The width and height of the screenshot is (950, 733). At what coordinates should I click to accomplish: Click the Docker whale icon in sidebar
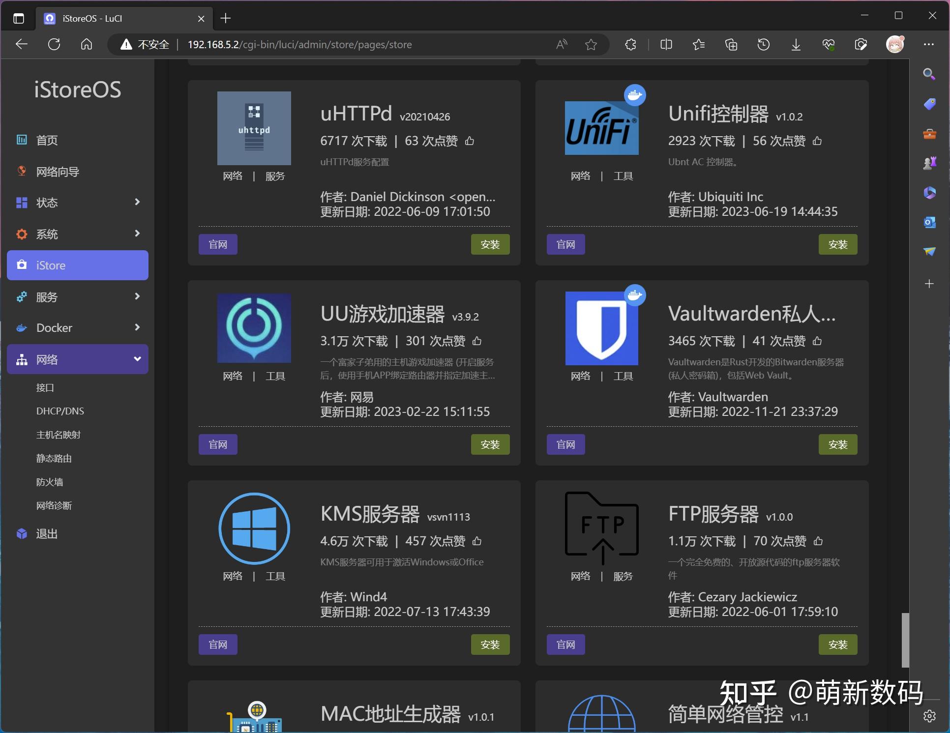[22, 327]
